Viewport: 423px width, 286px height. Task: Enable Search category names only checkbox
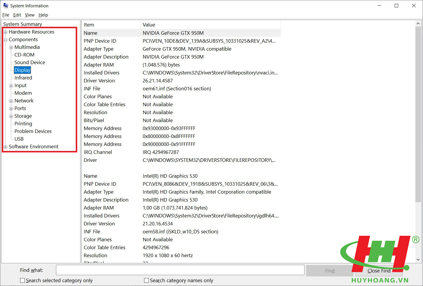147,280
